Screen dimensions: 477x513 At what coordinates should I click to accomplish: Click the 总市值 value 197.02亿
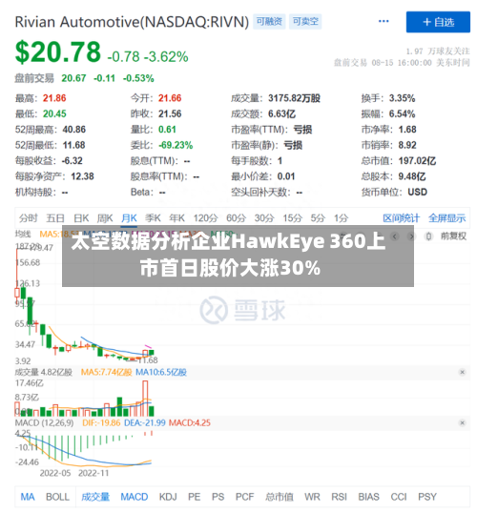click(x=417, y=160)
